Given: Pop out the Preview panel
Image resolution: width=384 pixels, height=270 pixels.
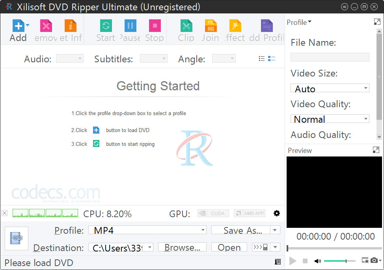Looking at the screenshot, I should click(x=376, y=150).
